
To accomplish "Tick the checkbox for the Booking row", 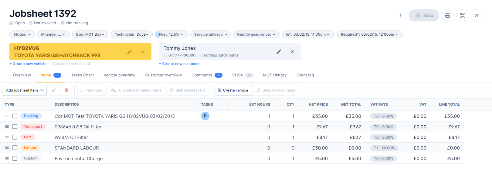I will click(x=15, y=116).
